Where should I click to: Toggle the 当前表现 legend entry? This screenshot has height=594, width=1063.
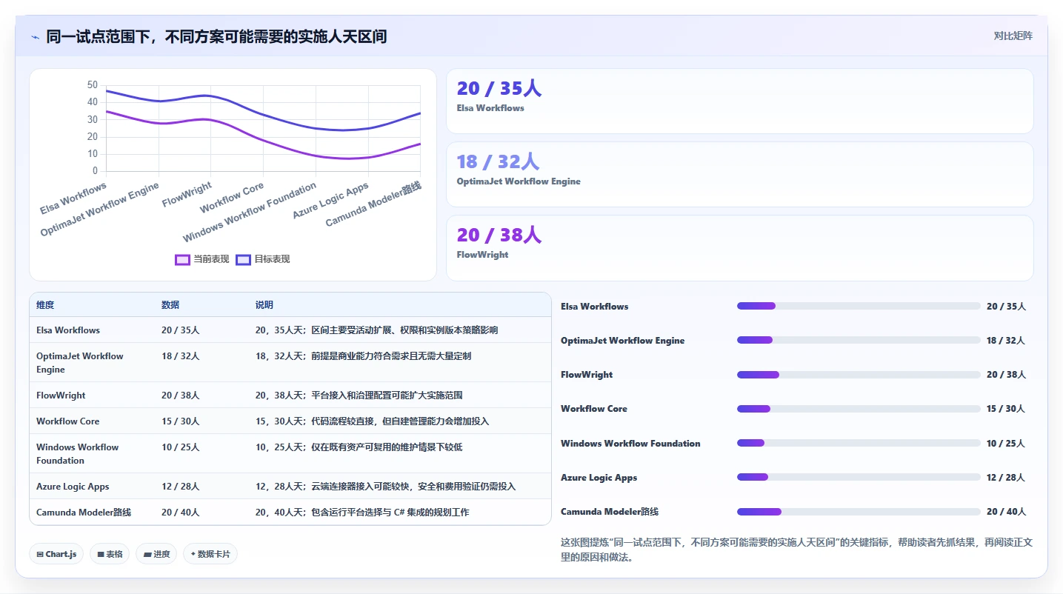202,259
